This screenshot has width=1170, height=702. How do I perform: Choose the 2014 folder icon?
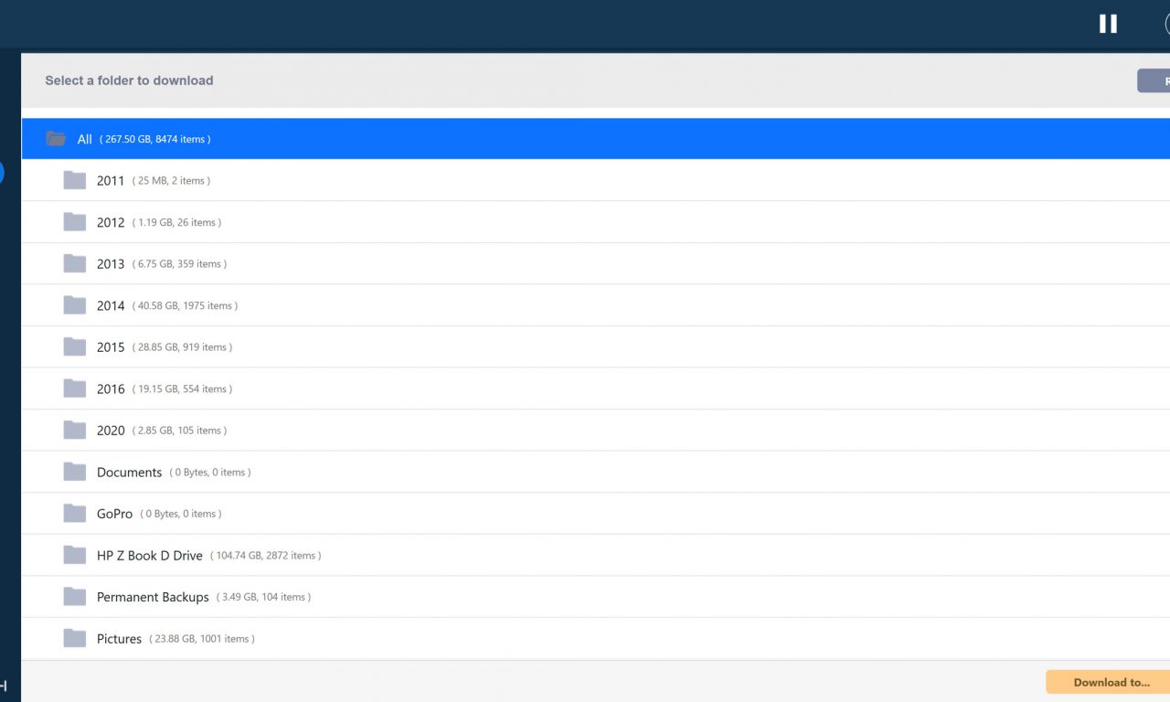[x=75, y=305]
